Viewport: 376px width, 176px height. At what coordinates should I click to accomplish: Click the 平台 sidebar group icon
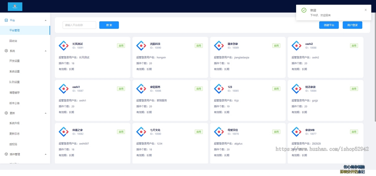coord(6,20)
